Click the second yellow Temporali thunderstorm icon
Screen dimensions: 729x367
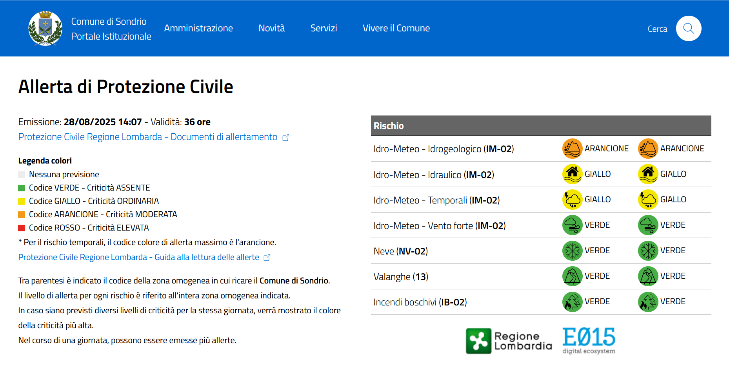point(648,200)
